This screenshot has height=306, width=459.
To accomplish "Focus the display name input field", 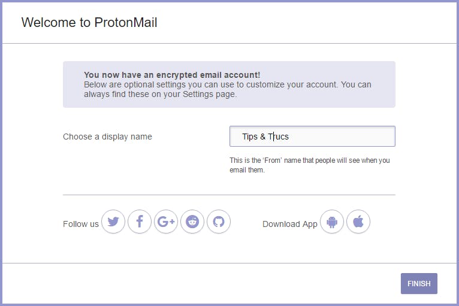I will 342,137.
